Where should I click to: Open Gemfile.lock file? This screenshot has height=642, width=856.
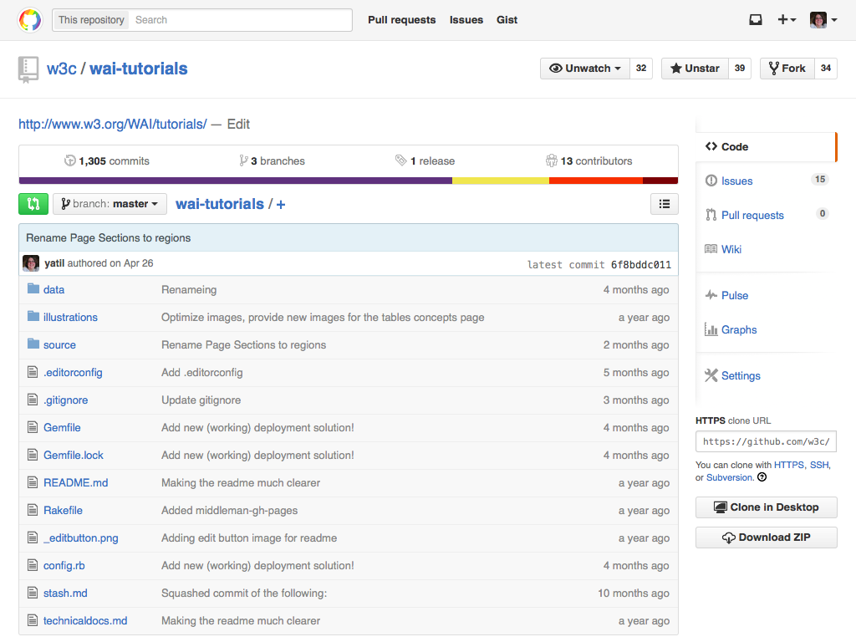pyautogui.click(x=74, y=456)
